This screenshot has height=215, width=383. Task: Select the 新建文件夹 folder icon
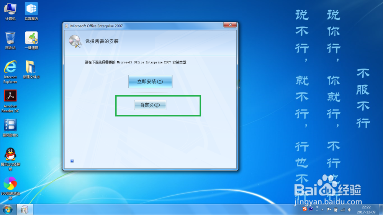(31, 70)
